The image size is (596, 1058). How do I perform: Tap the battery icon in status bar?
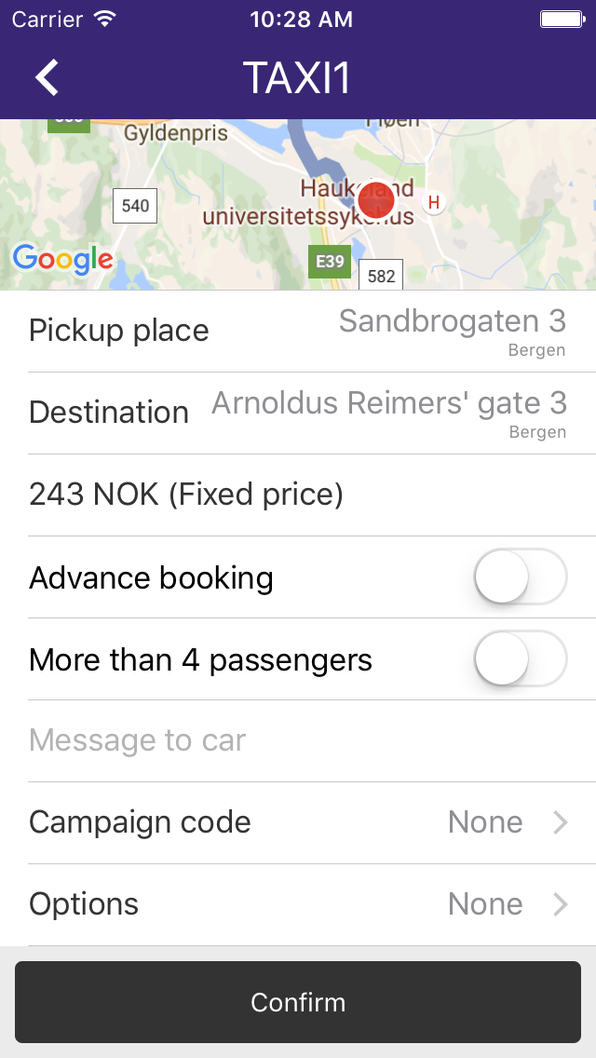click(x=562, y=19)
